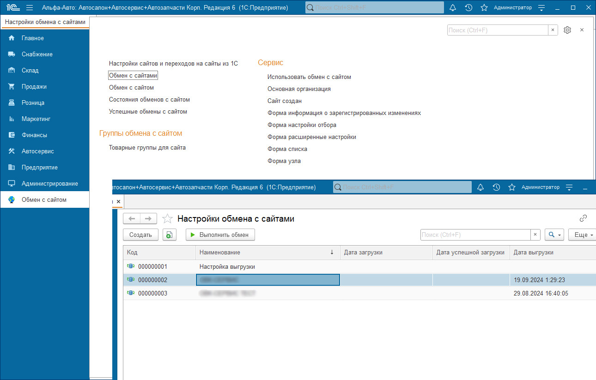Open Настройки сайтов и переходов на сайты
596x380 pixels.
173,63
